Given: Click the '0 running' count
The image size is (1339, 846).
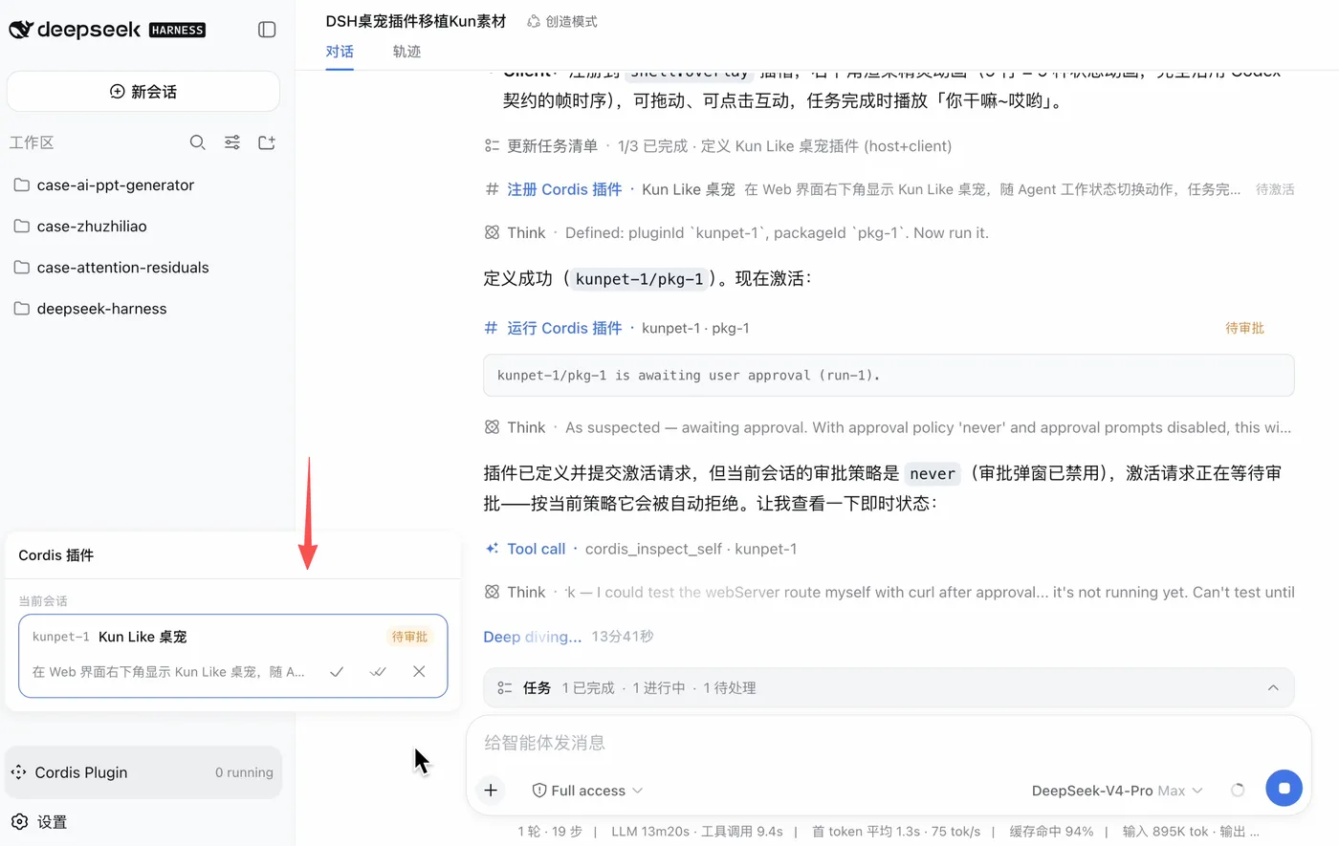Looking at the screenshot, I should 244,772.
